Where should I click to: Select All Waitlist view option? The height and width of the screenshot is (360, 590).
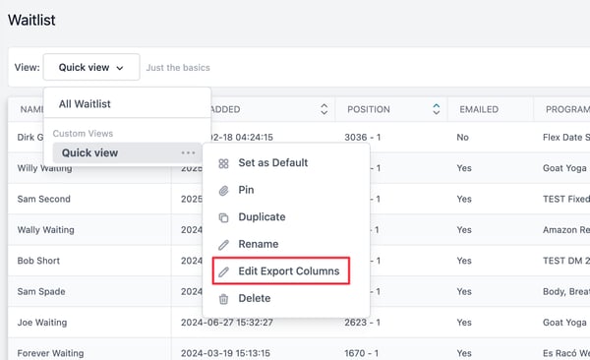85,104
